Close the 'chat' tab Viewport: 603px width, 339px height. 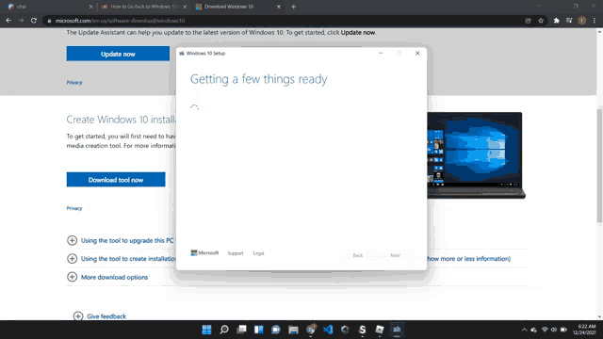[90, 7]
